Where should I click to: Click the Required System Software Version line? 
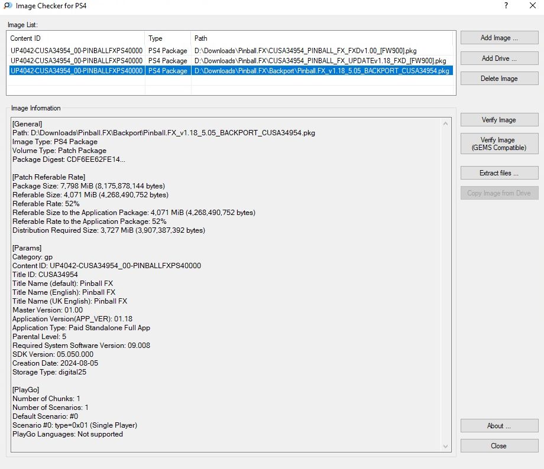point(81,345)
